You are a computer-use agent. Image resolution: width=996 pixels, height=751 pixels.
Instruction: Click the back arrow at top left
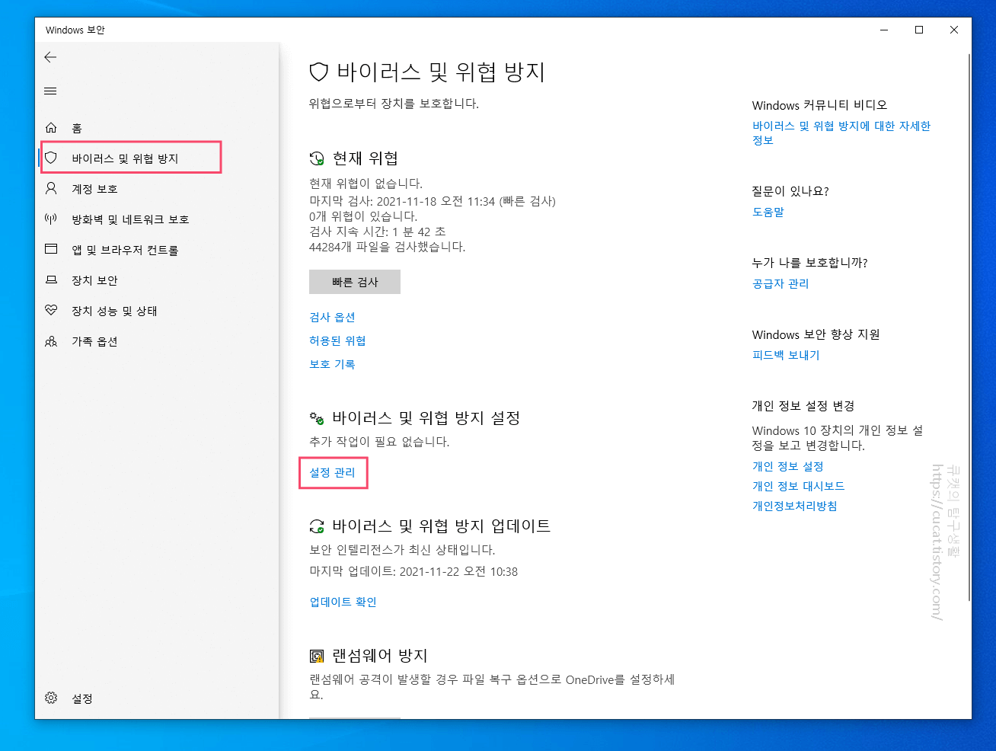coord(50,57)
